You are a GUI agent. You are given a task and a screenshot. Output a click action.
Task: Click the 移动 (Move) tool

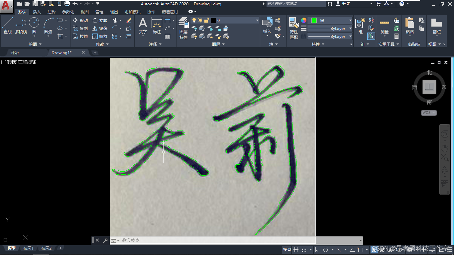[80, 20]
